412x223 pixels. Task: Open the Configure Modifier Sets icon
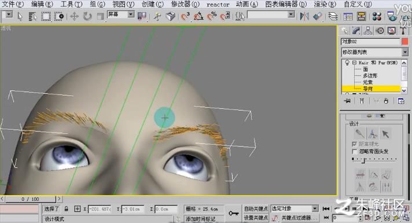401,101
